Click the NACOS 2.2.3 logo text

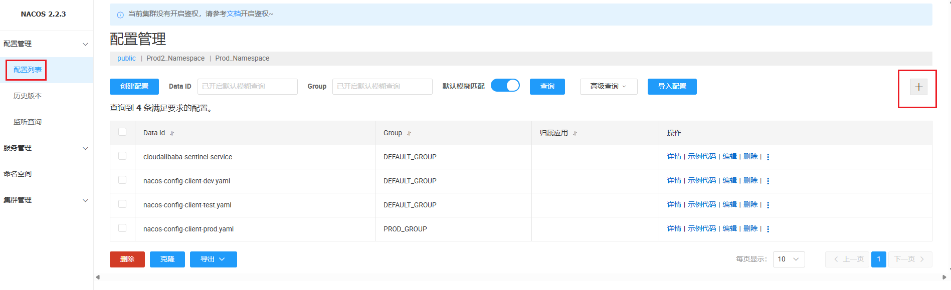click(44, 15)
